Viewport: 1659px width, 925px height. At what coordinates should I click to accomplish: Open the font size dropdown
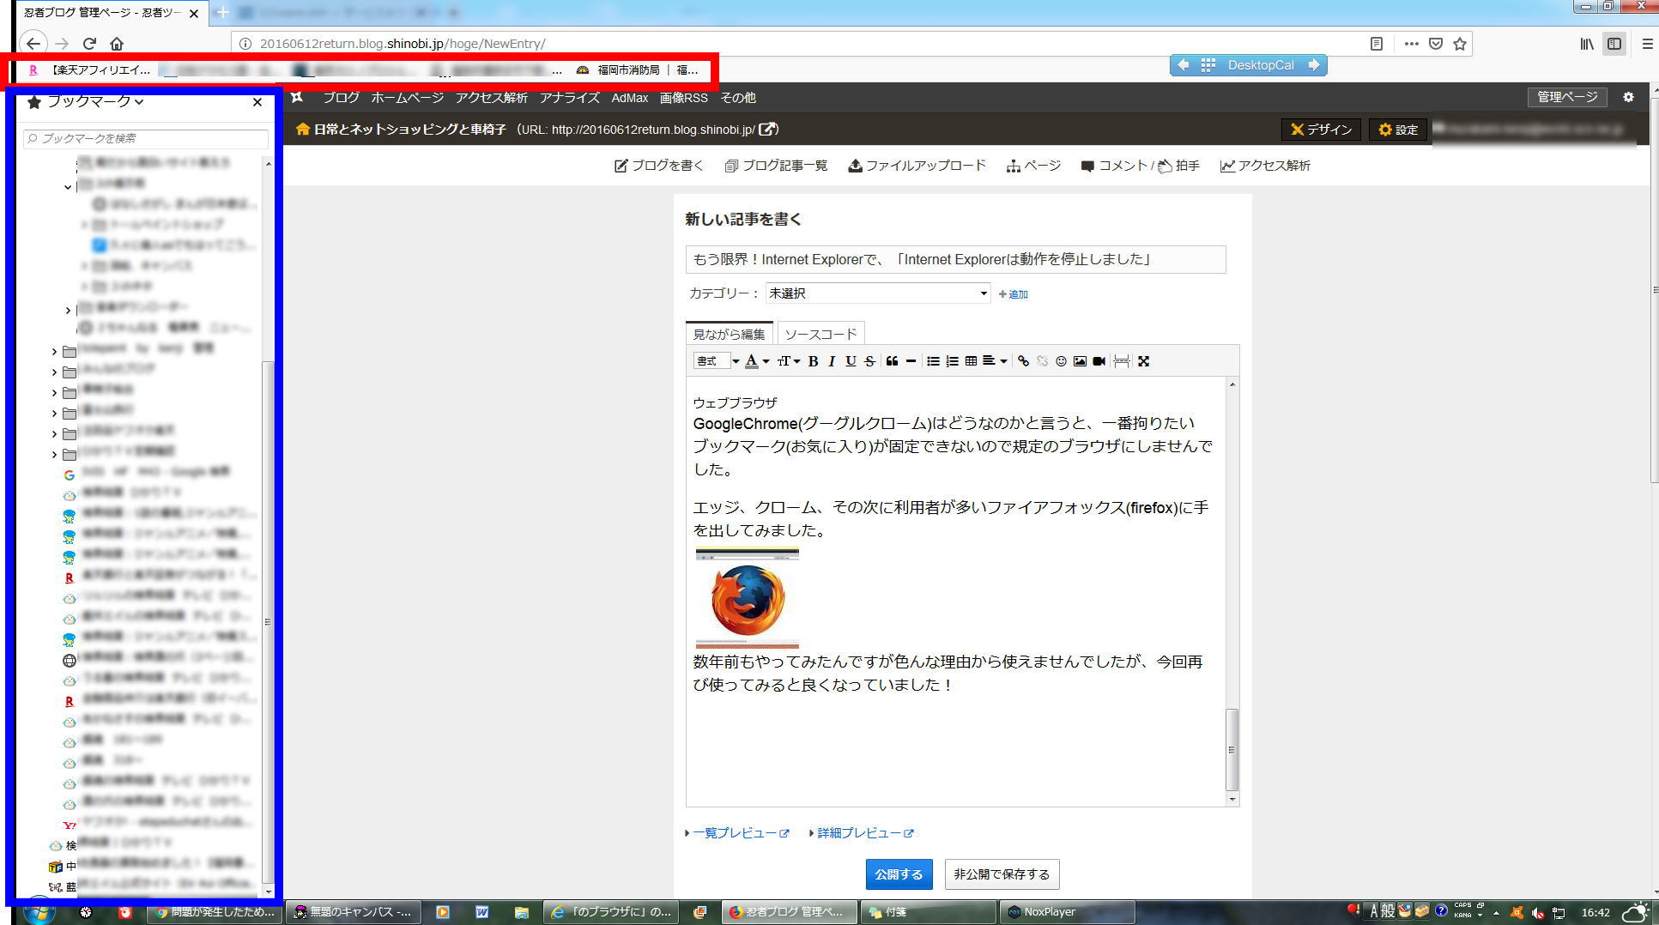(x=789, y=361)
